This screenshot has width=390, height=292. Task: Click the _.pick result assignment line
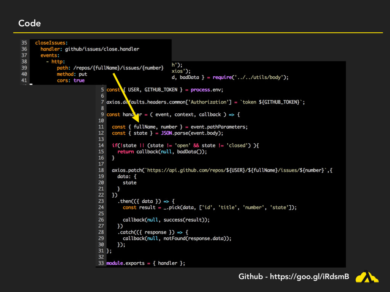pos(209,208)
